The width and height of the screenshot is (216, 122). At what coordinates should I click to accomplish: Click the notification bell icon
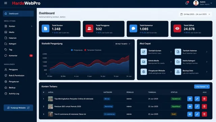[187, 3]
